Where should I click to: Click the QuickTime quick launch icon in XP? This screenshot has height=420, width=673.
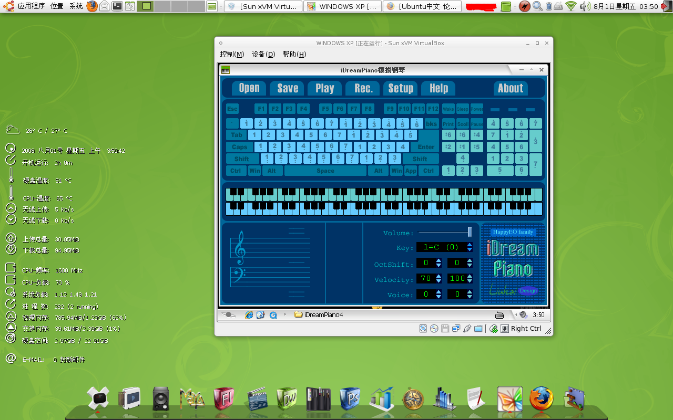[273, 315]
